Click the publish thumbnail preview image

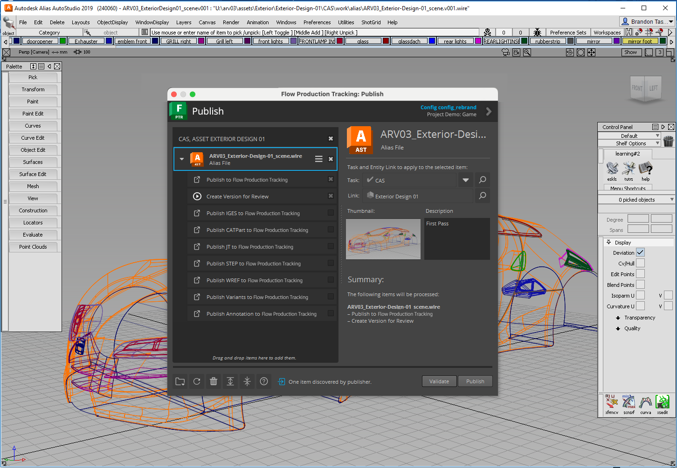pyautogui.click(x=383, y=239)
